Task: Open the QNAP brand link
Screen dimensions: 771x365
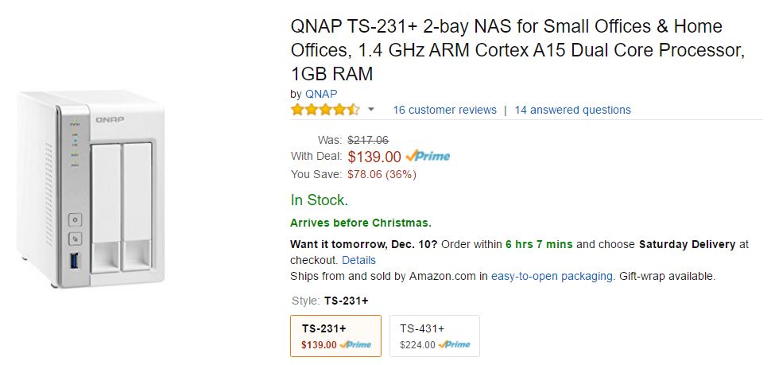Action: coord(321,93)
